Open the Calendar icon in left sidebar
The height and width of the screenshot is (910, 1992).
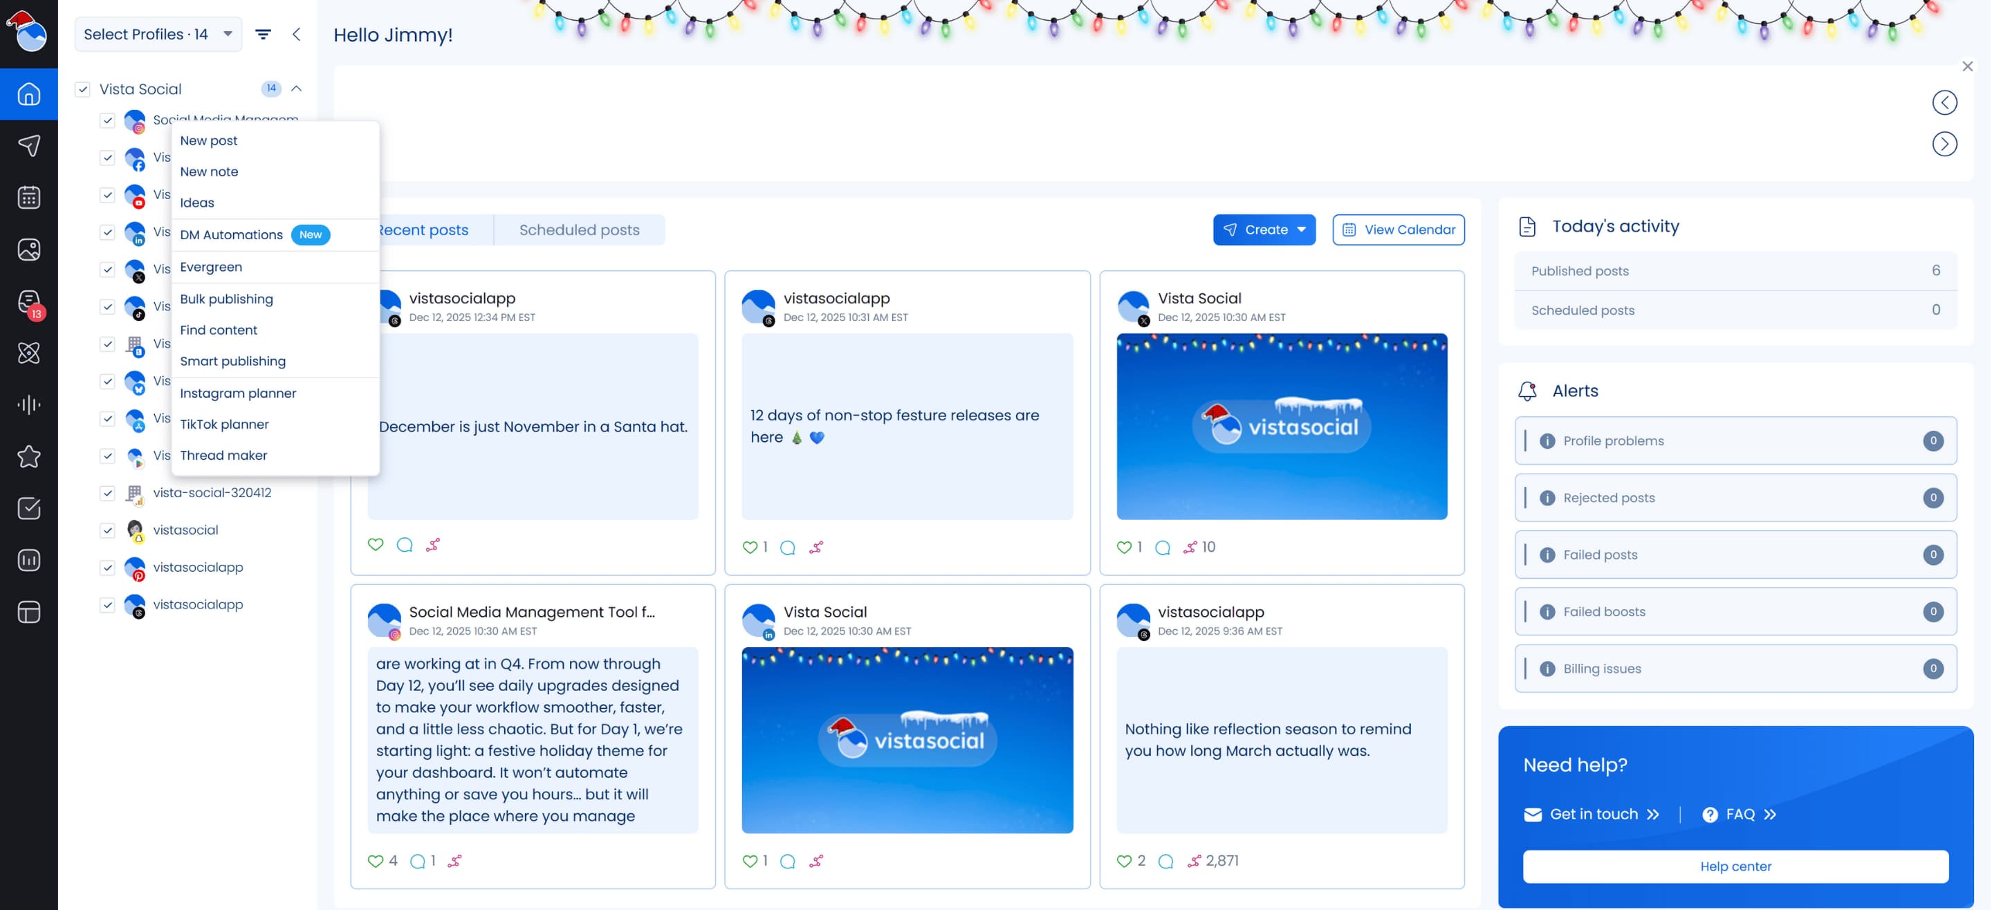28,197
